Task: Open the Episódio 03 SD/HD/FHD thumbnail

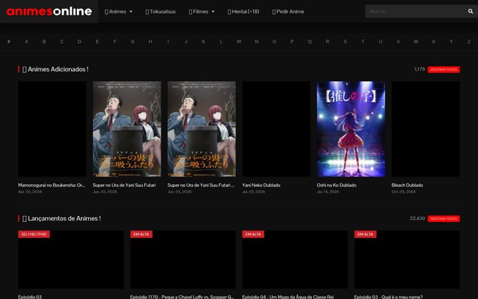Action: click(71, 259)
